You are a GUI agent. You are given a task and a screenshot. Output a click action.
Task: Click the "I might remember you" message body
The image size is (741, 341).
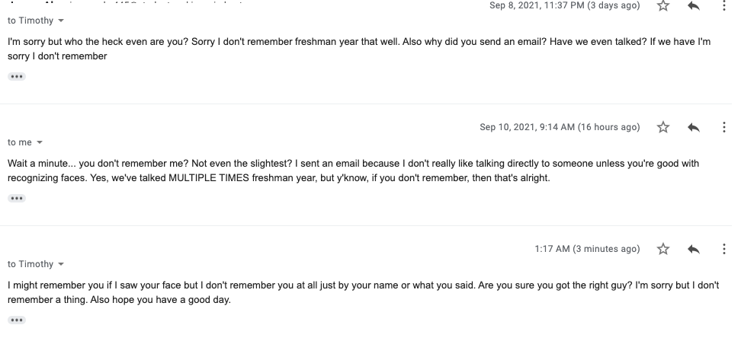coord(364,292)
